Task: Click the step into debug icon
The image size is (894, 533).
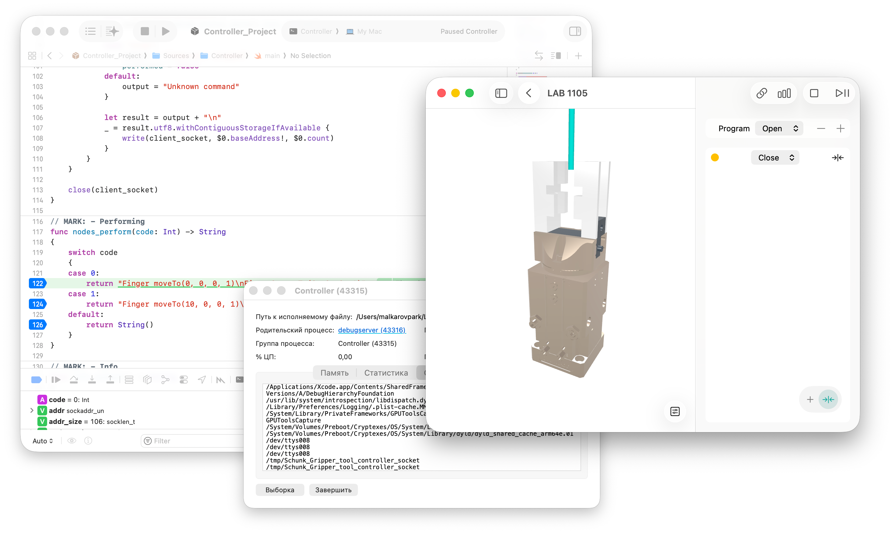Action: pyautogui.click(x=92, y=380)
